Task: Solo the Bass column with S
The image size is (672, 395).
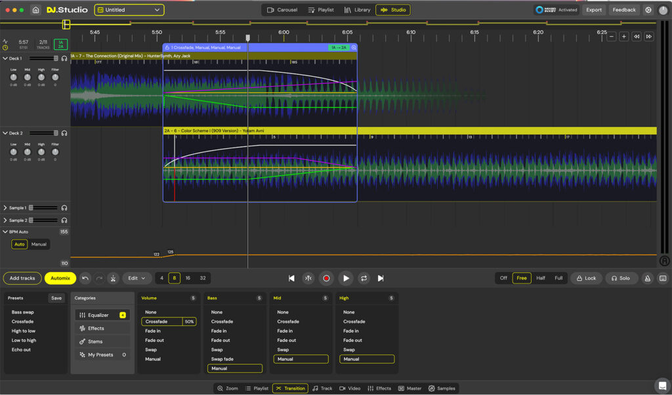Action: tap(259, 298)
